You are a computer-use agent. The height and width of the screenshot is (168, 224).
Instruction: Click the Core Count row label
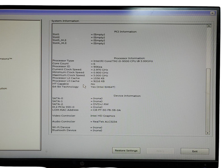click(x=60, y=64)
